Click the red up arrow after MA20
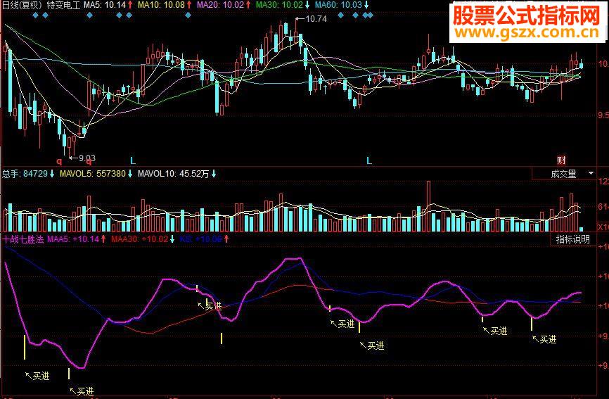The height and width of the screenshot is (399, 609). click(x=248, y=5)
